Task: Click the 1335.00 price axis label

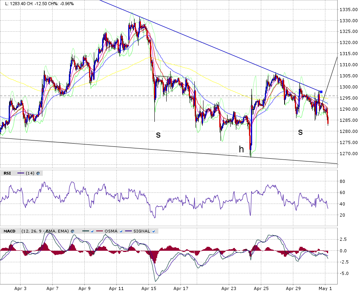Action: pos(349,10)
